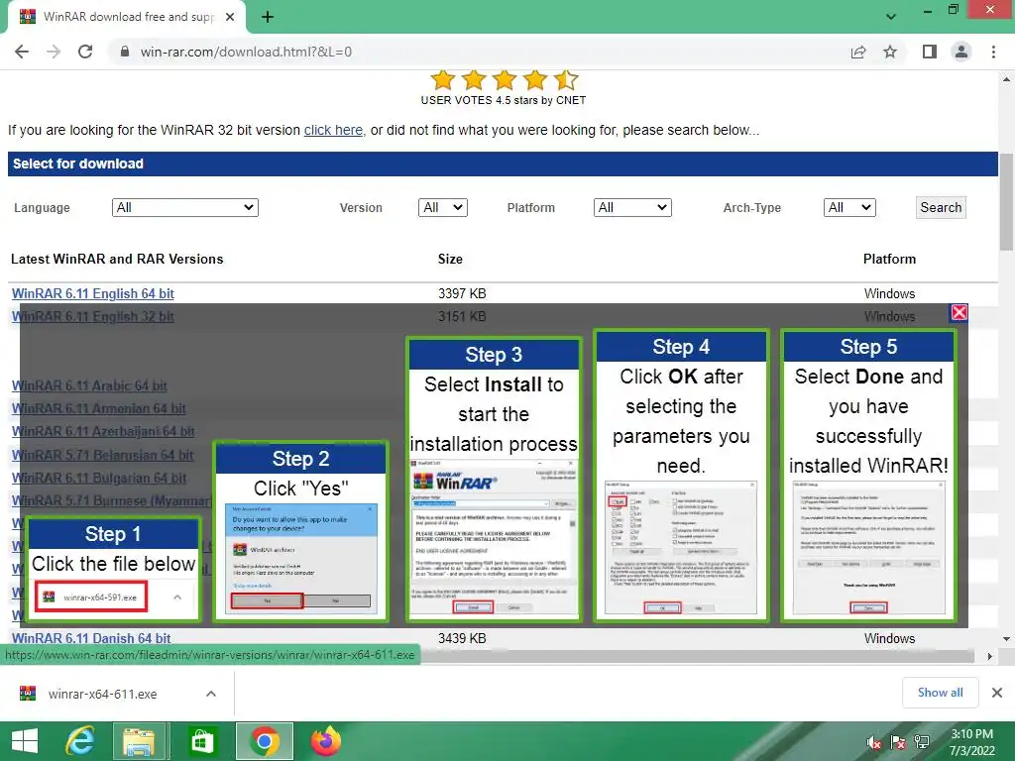Open Windows Store from taskbar
This screenshot has height=761, width=1015.
pyautogui.click(x=200, y=741)
